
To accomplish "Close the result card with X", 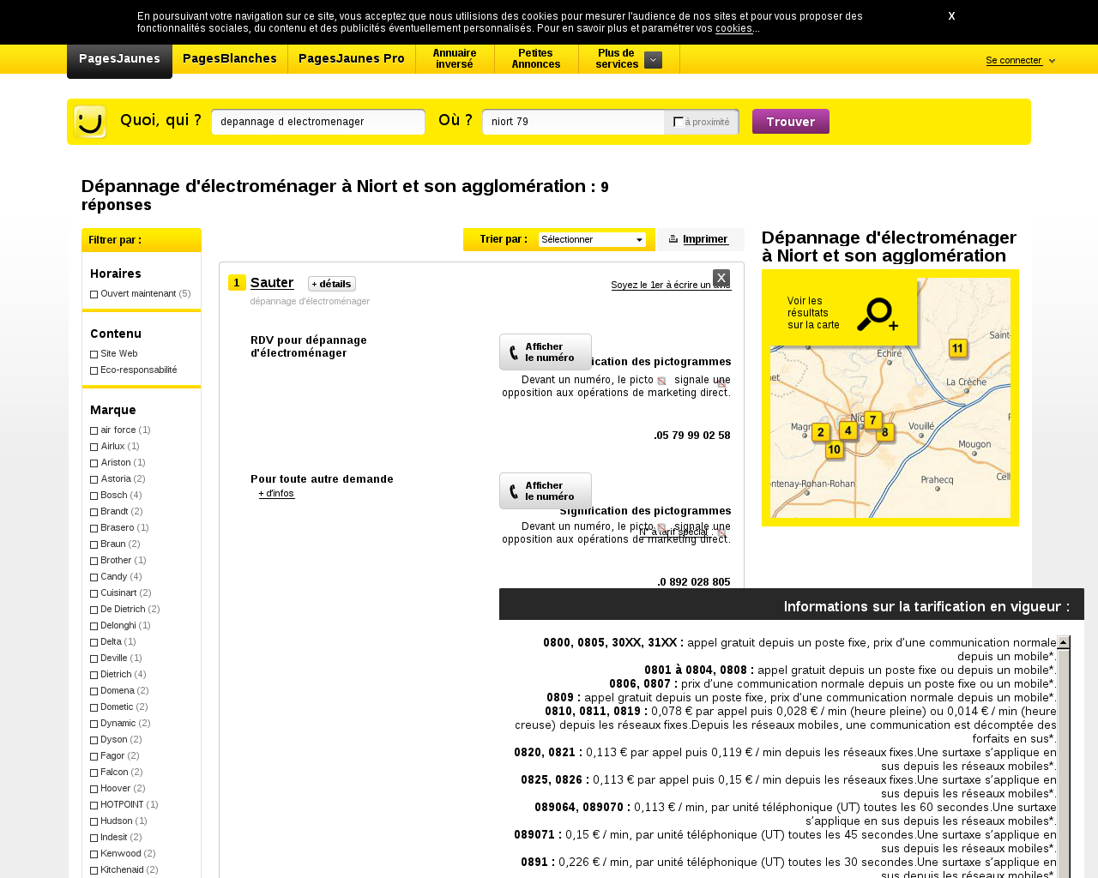I will click(x=721, y=278).
